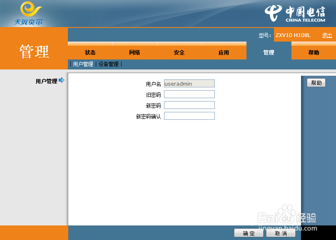Viewport: 336px width, 240px height.
Task: Click the 帮助 tab in the navigation
Action: pos(313,52)
